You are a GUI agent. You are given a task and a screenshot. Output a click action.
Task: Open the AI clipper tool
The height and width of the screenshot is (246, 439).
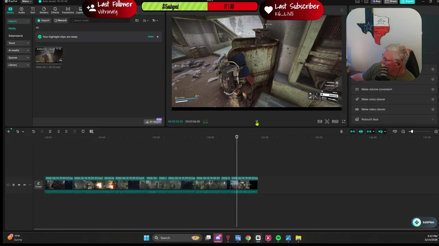pos(153,122)
